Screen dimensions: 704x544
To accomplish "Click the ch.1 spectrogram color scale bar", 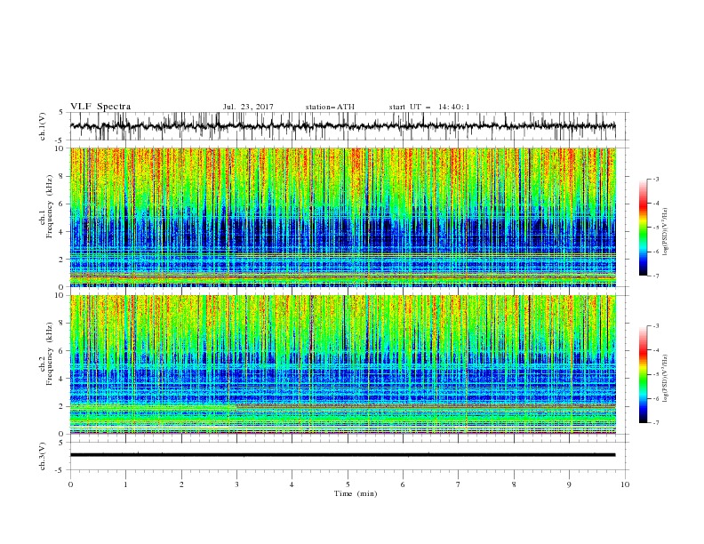I will coord(644,227).
